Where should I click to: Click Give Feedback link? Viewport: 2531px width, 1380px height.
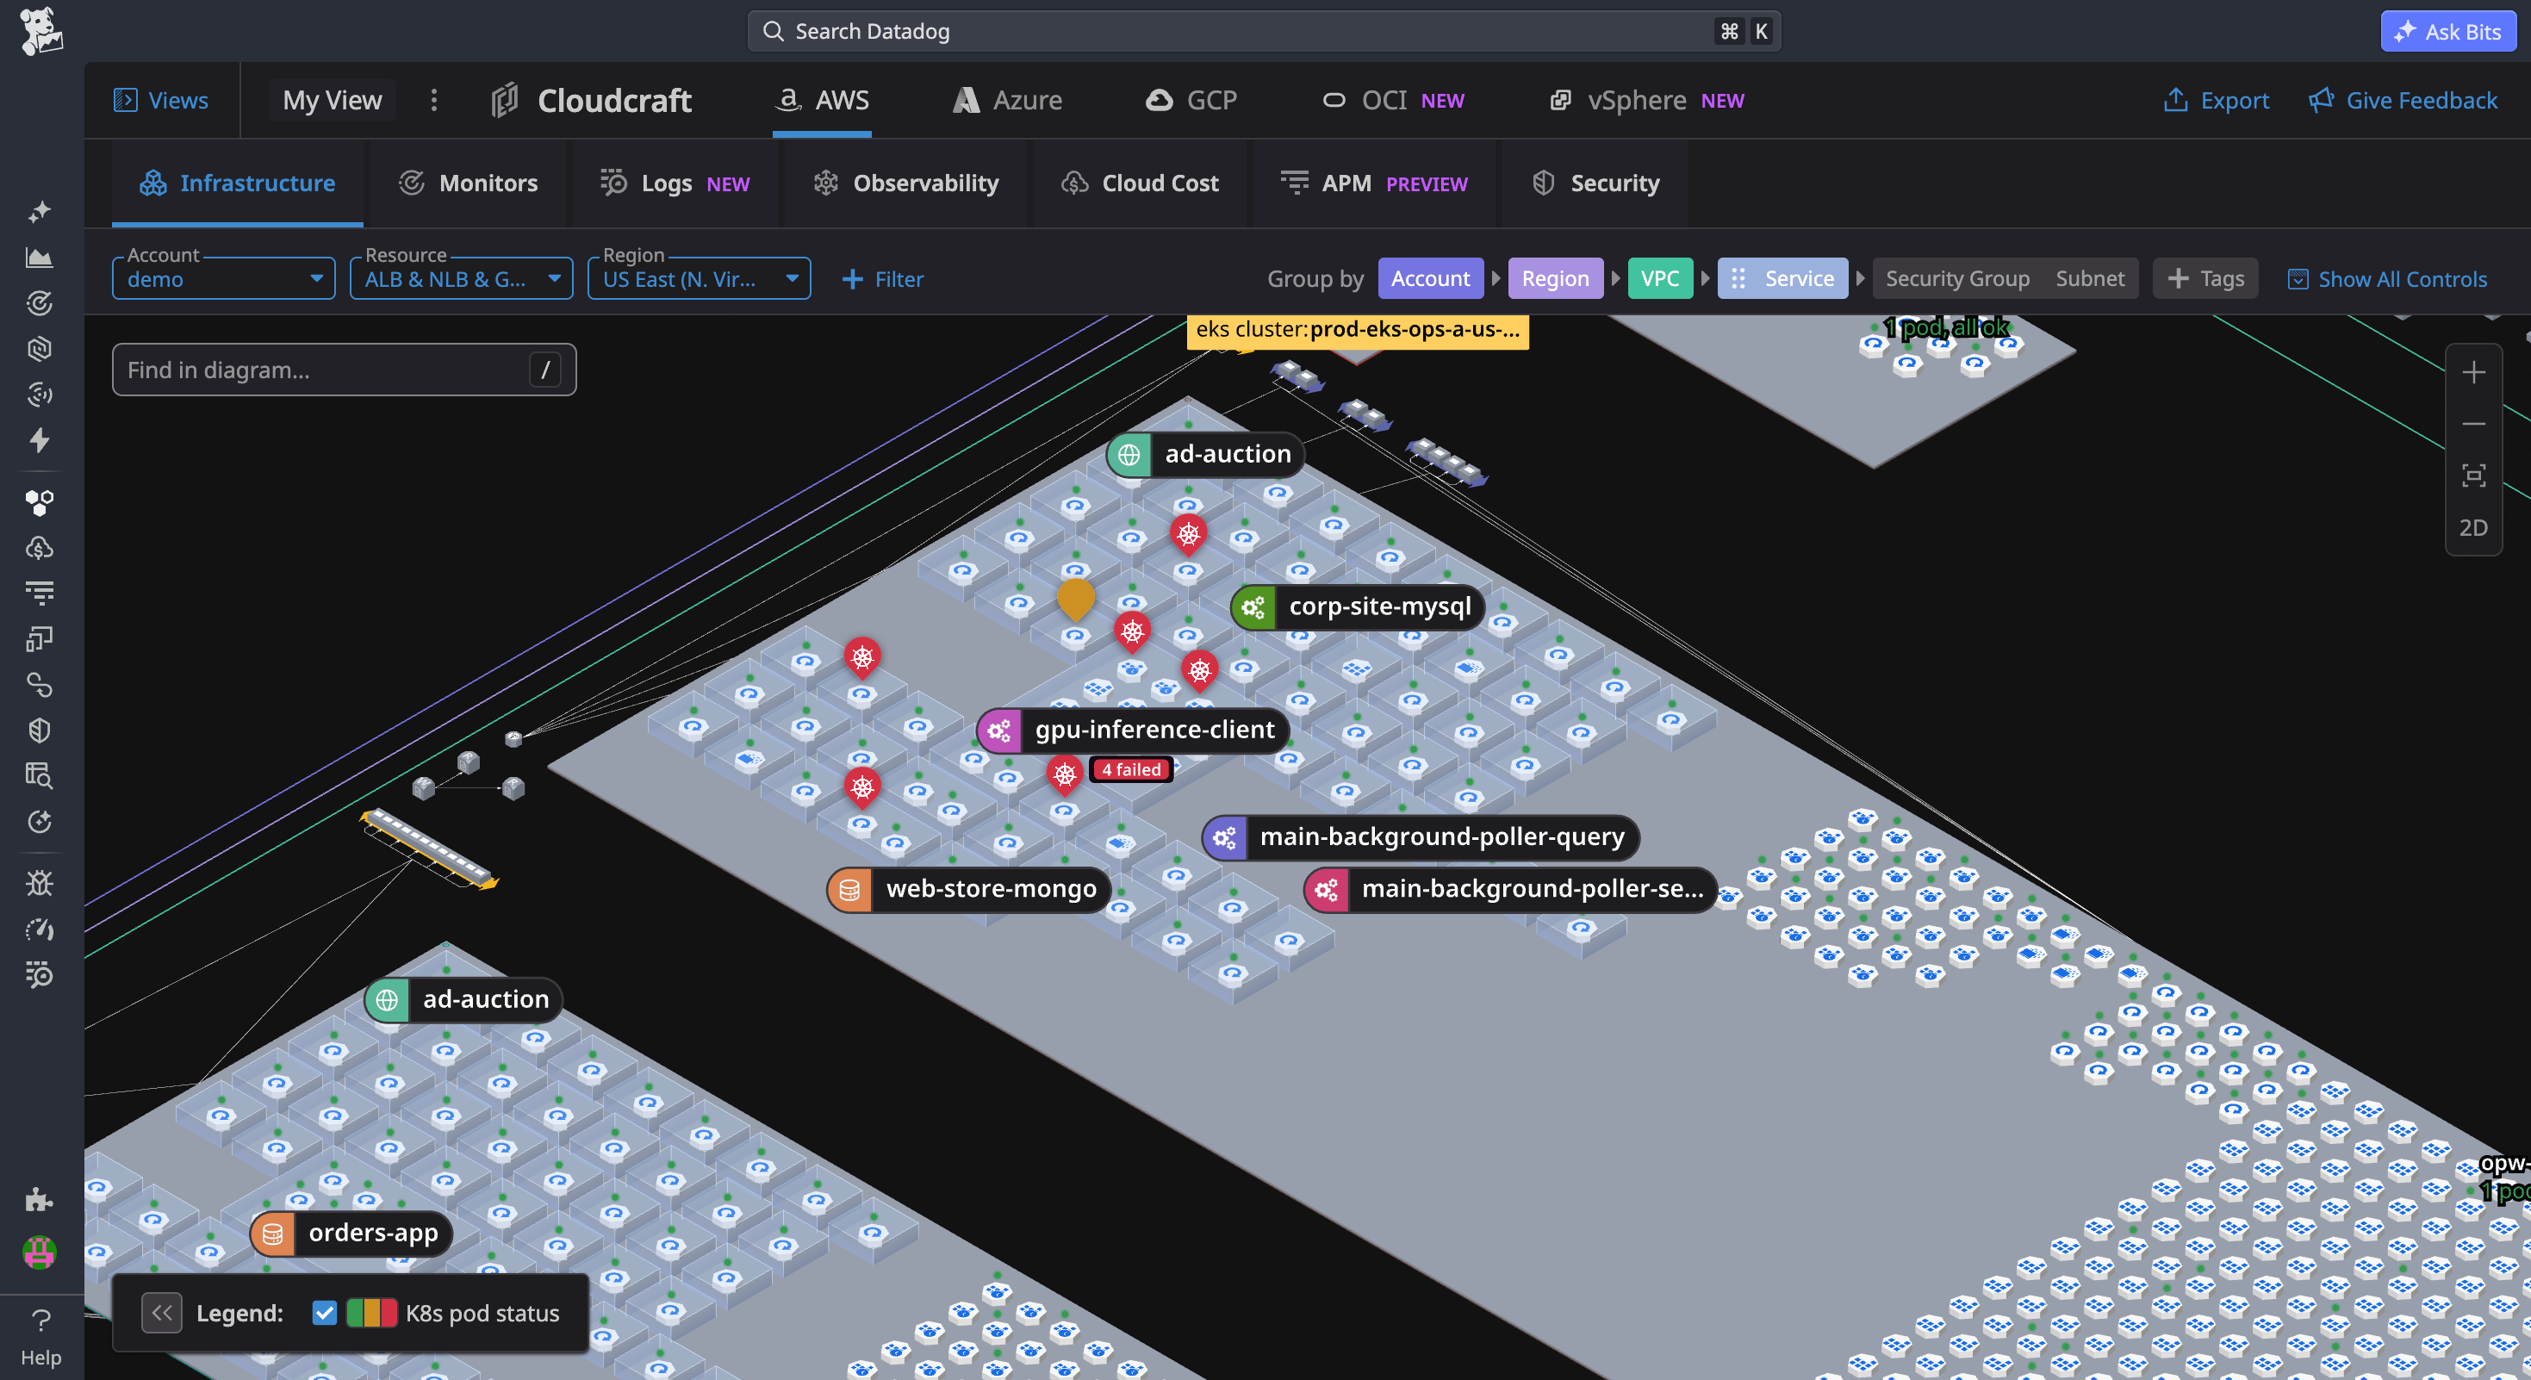(2403, 100)
